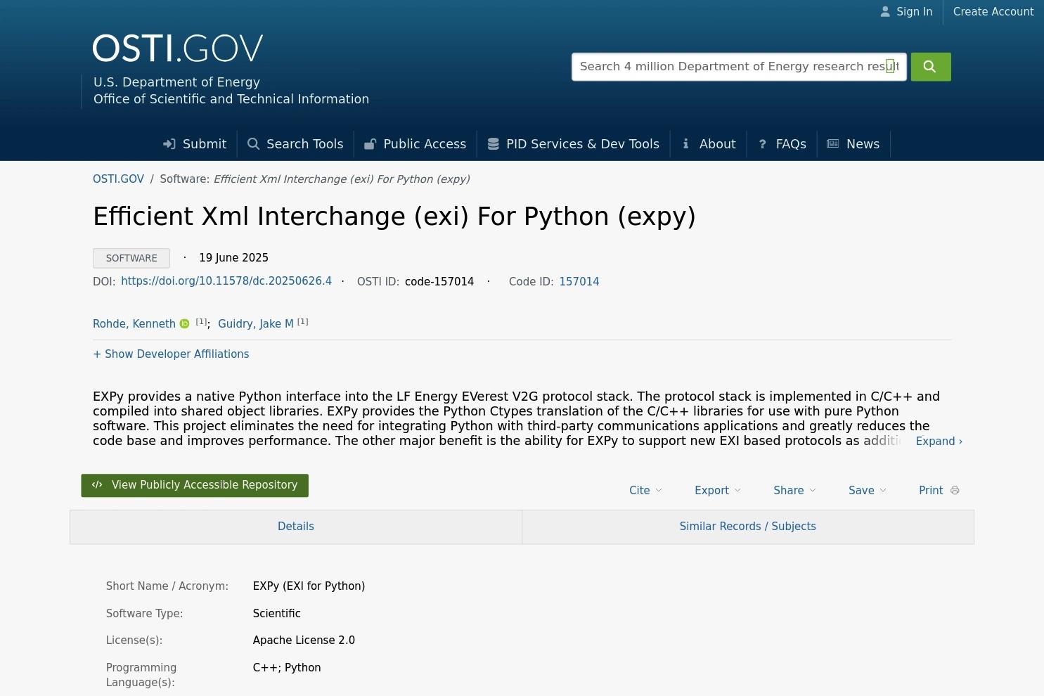Click the code icon on repository button

coord(97,485)
